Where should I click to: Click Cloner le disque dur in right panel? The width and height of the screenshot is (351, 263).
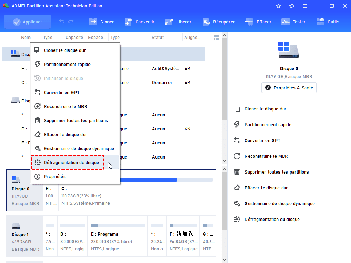click(260, 109)
